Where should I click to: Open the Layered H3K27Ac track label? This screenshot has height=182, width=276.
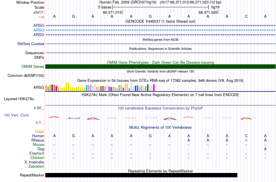tap(19, 99)
